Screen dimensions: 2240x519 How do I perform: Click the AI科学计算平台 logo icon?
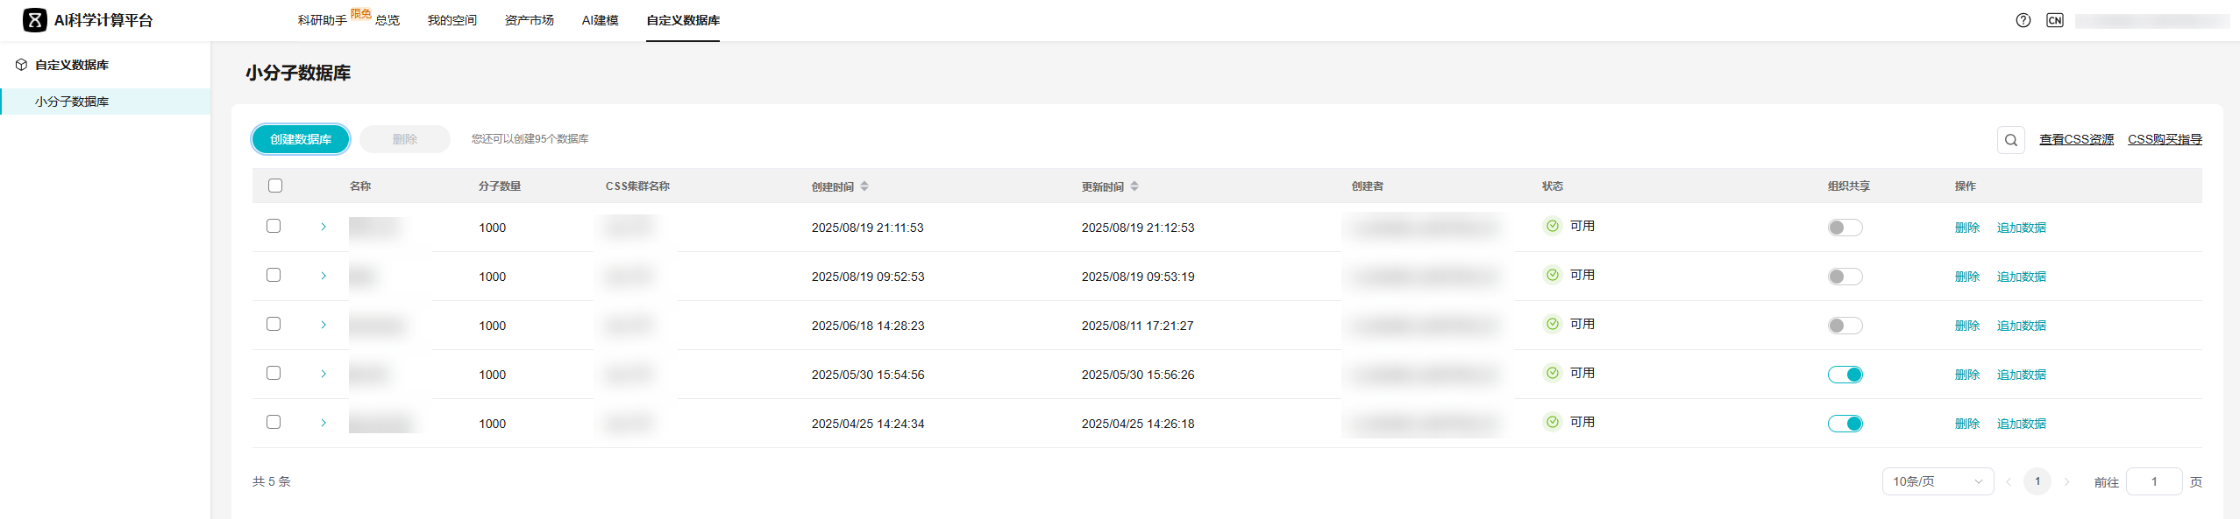pyautogui.click(x=34, y=20)
